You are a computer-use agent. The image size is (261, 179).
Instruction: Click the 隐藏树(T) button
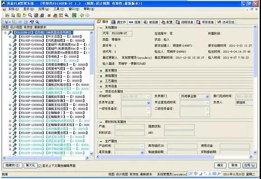point(13,165)
